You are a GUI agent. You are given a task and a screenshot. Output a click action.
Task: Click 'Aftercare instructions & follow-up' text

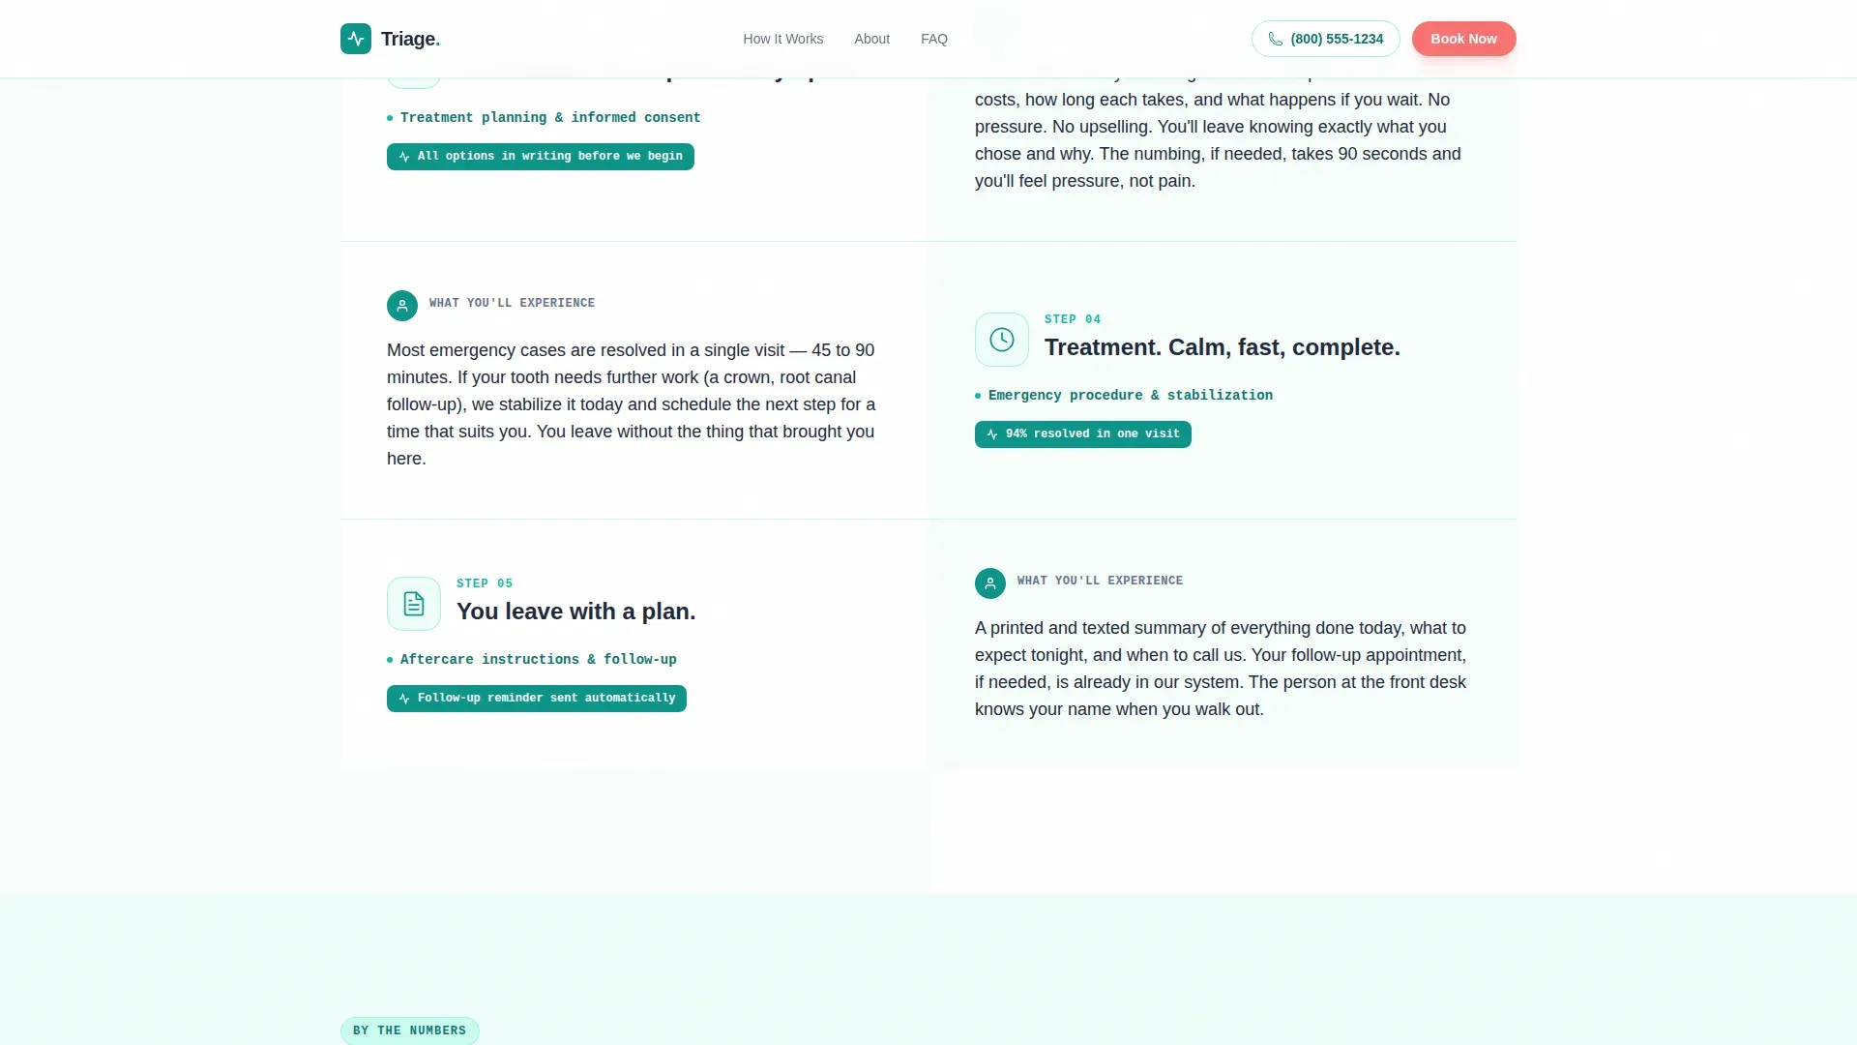(539, 660)
